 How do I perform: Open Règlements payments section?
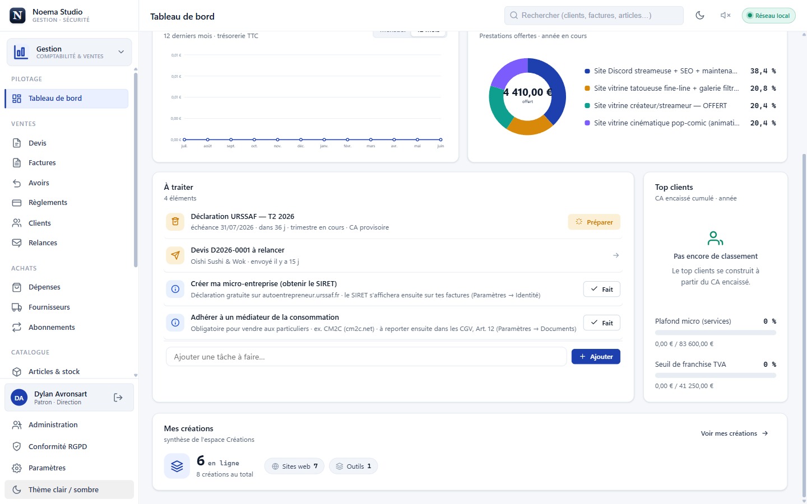pos(66,203)
